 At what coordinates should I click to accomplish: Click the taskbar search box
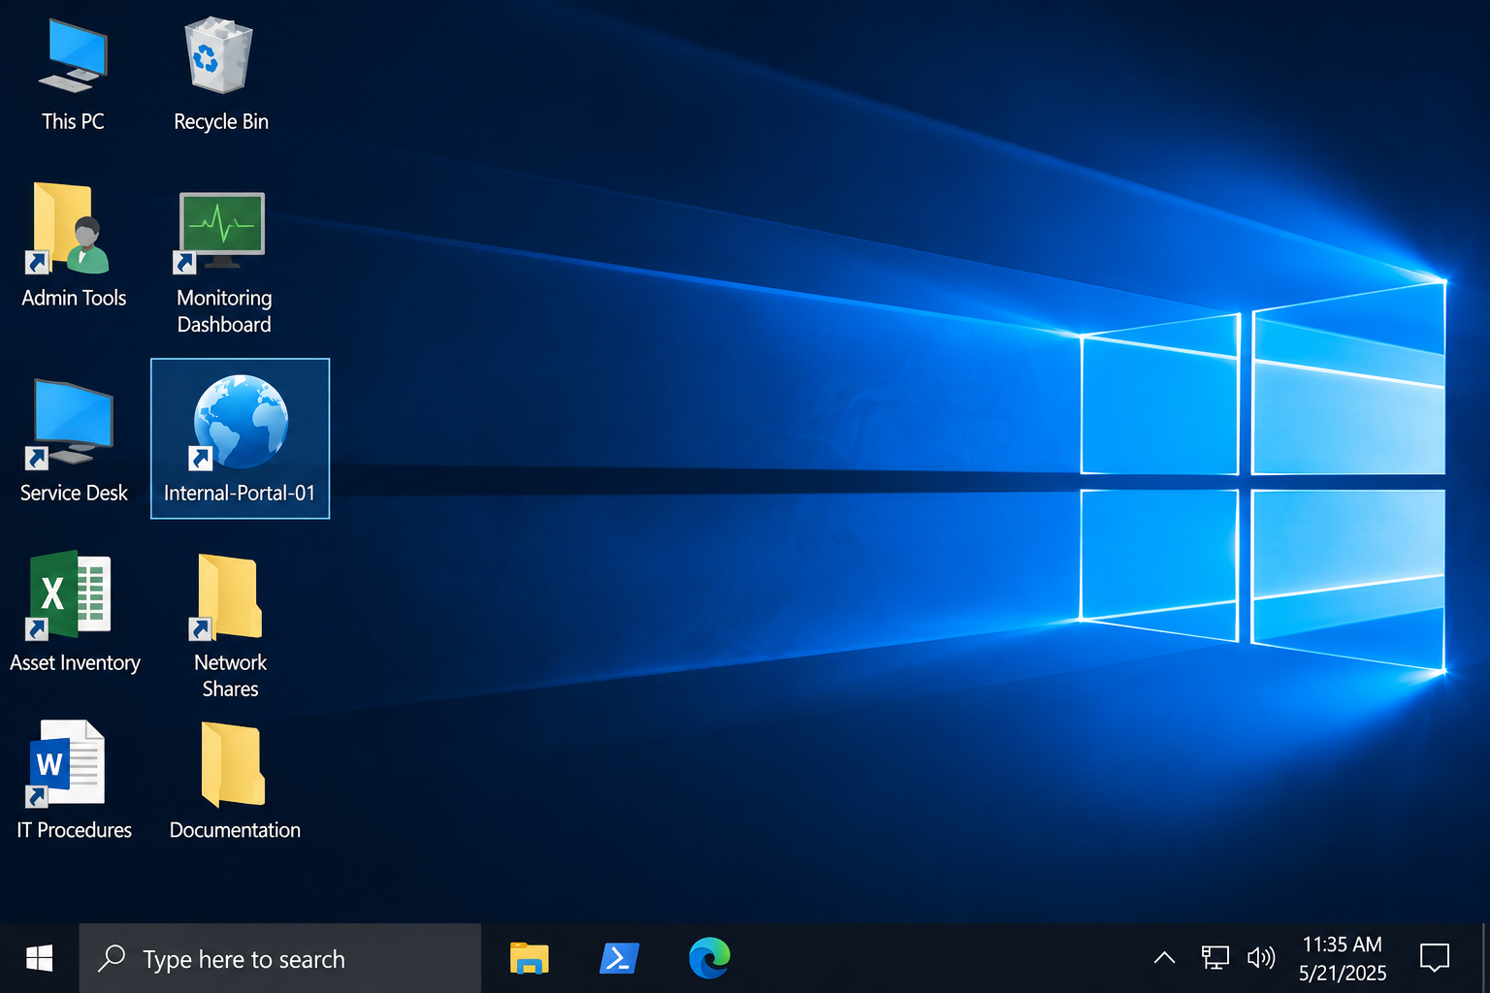[280, 958]
